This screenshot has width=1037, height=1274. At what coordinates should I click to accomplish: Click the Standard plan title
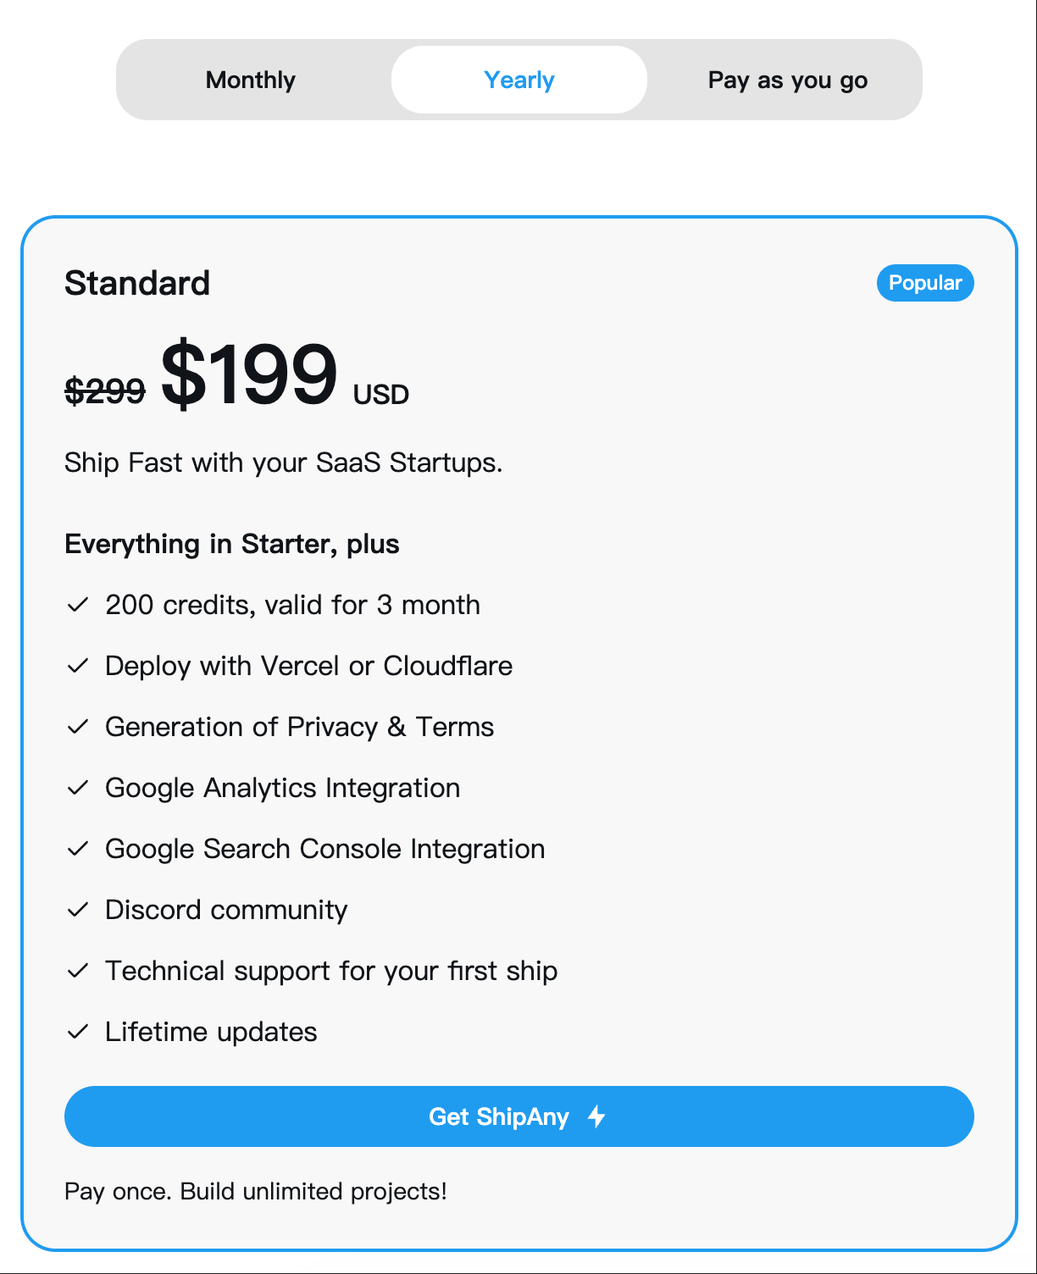(x=137, y=283)
